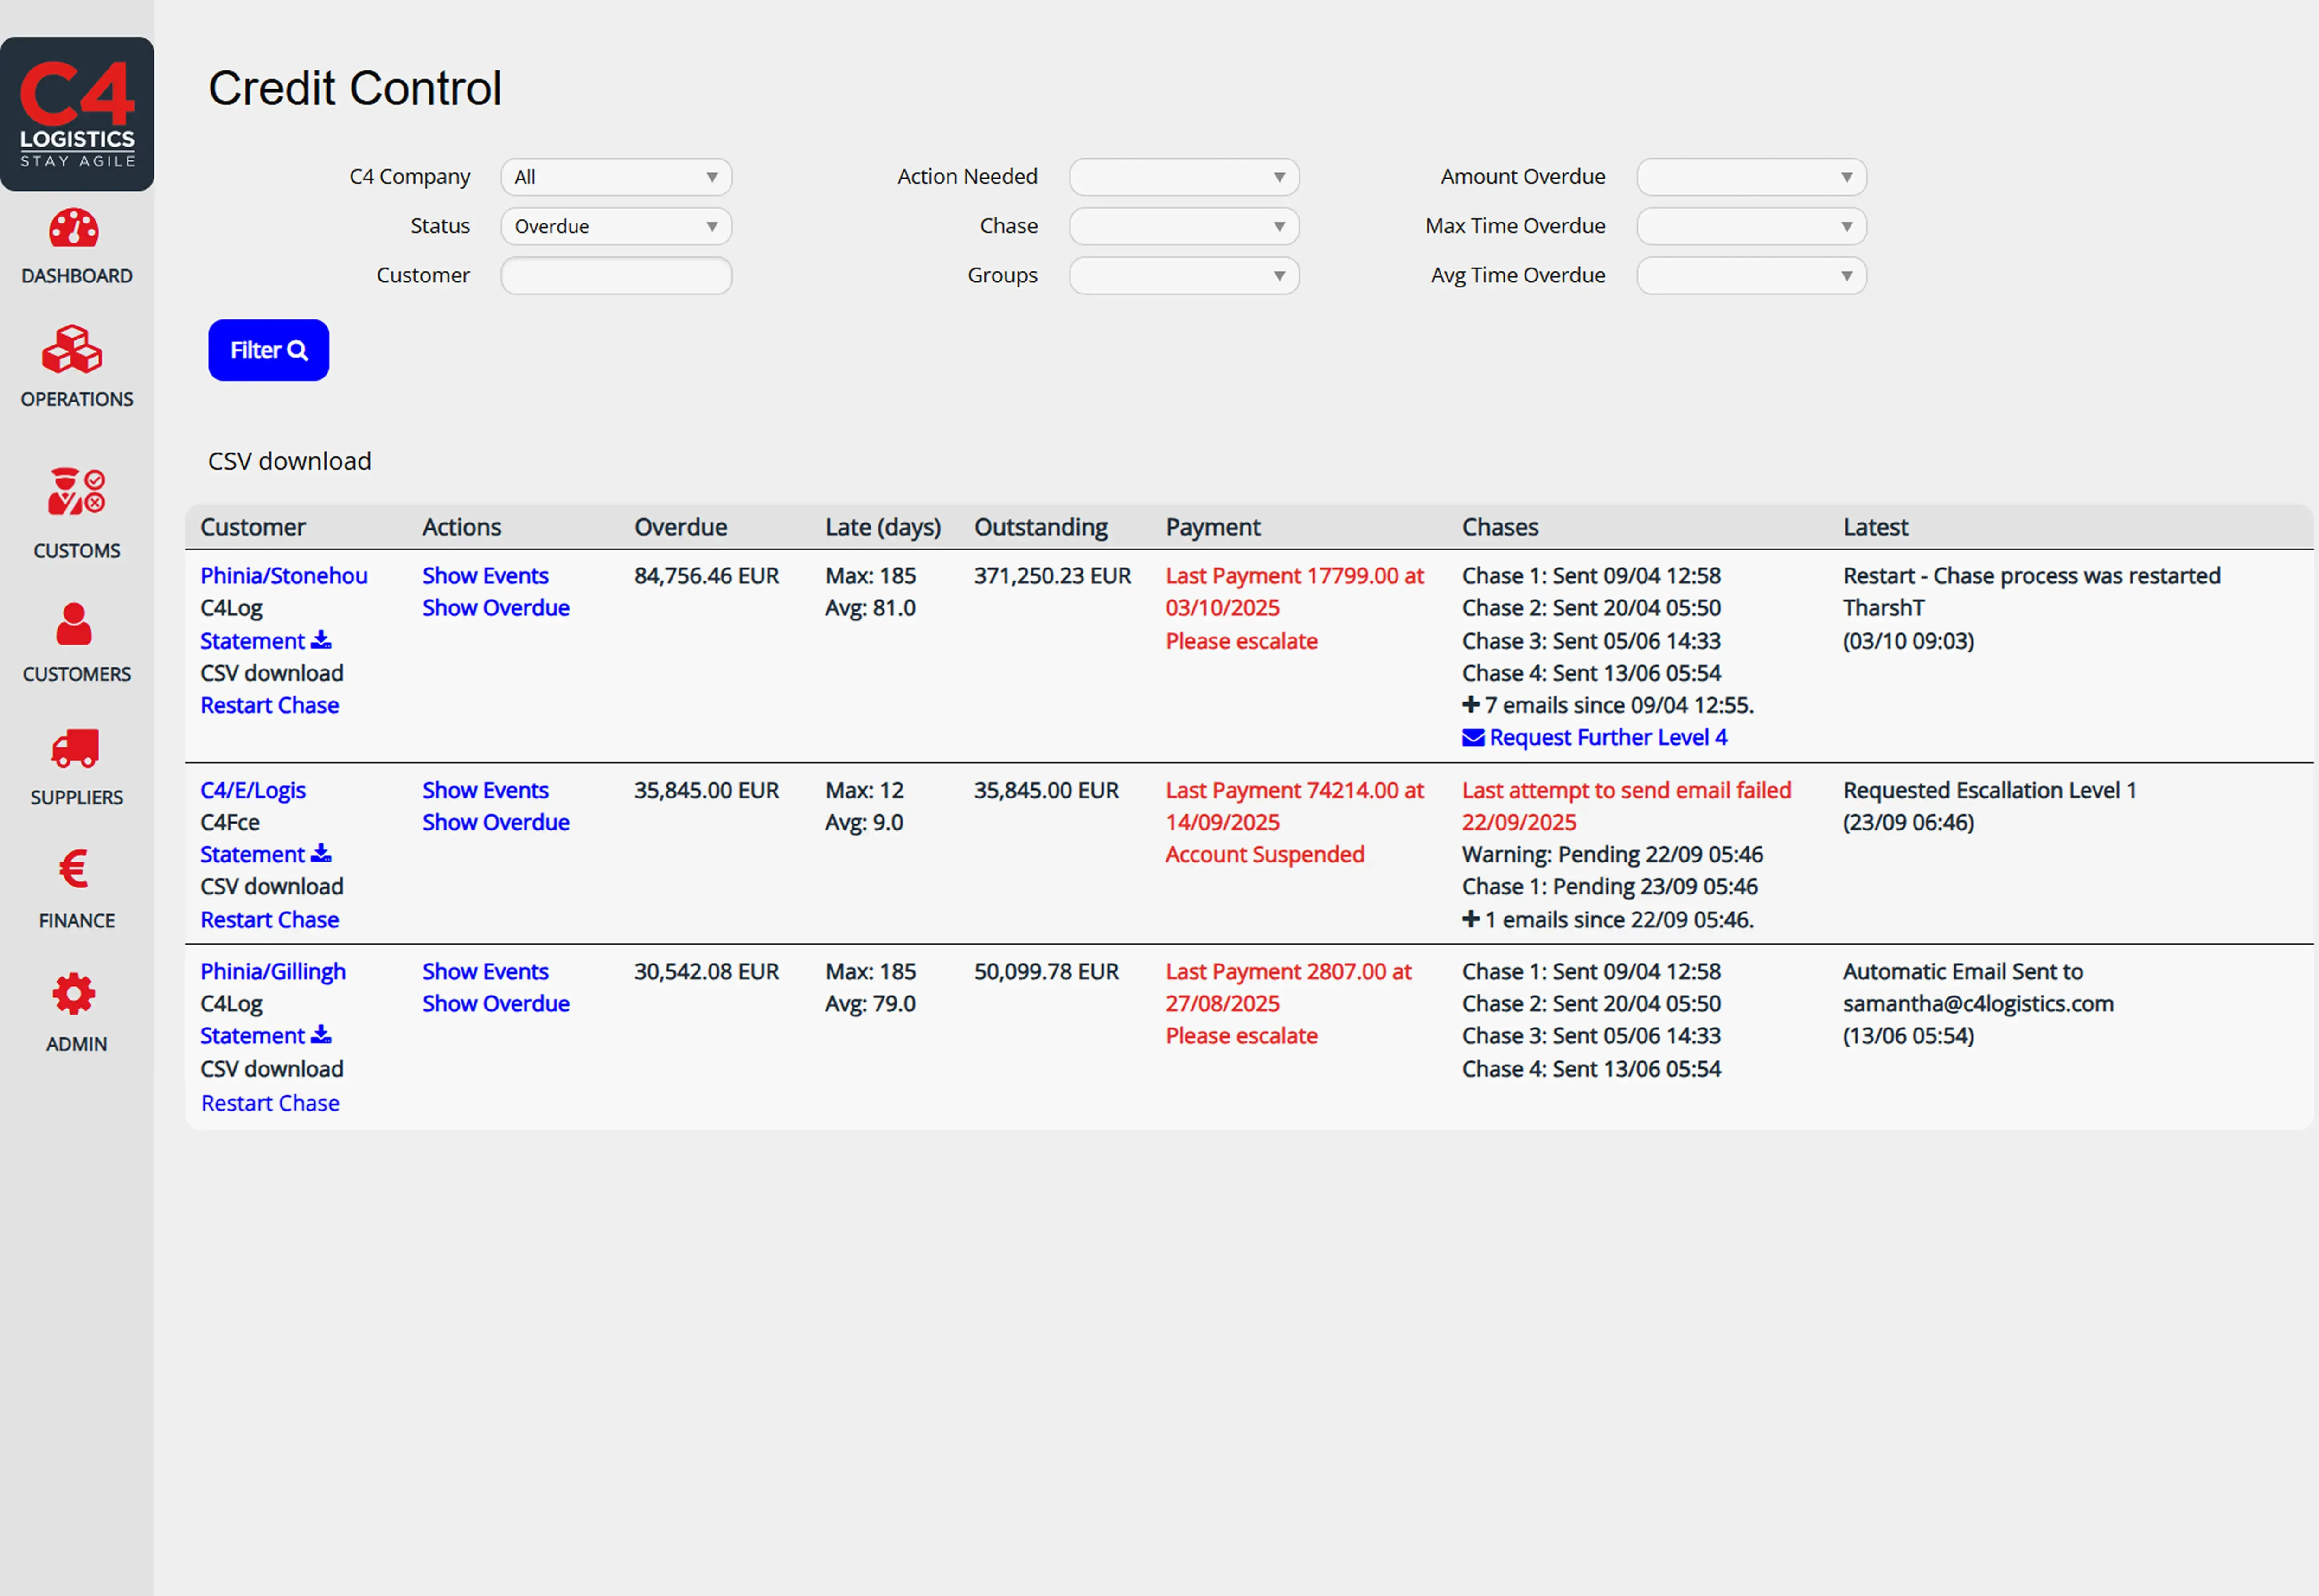Click Show Overdue for C4/E/Logis
The height and width of the screenshot is (1596, 2319).
496,822
